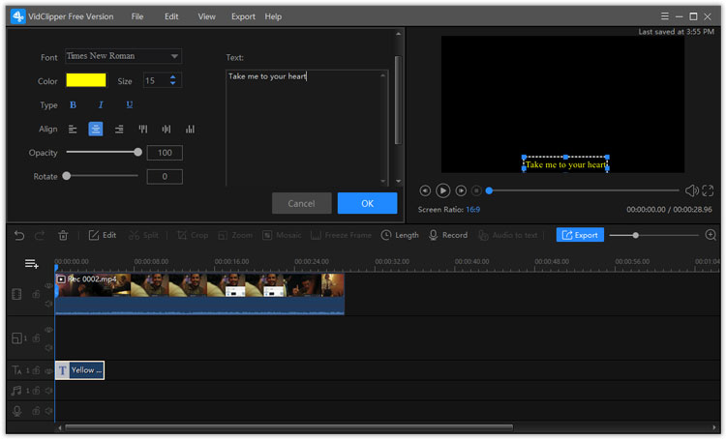Image resolution: width=726 pixels, height=439 pixels.
Task: Open the File menu
Action: coord(137,16)
